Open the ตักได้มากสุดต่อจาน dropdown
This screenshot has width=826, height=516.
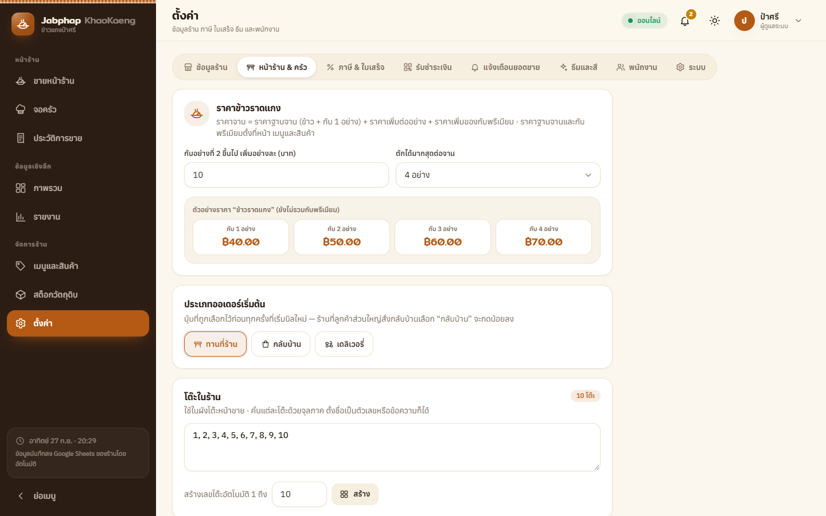pyautogui.click(x=498, y=175)
